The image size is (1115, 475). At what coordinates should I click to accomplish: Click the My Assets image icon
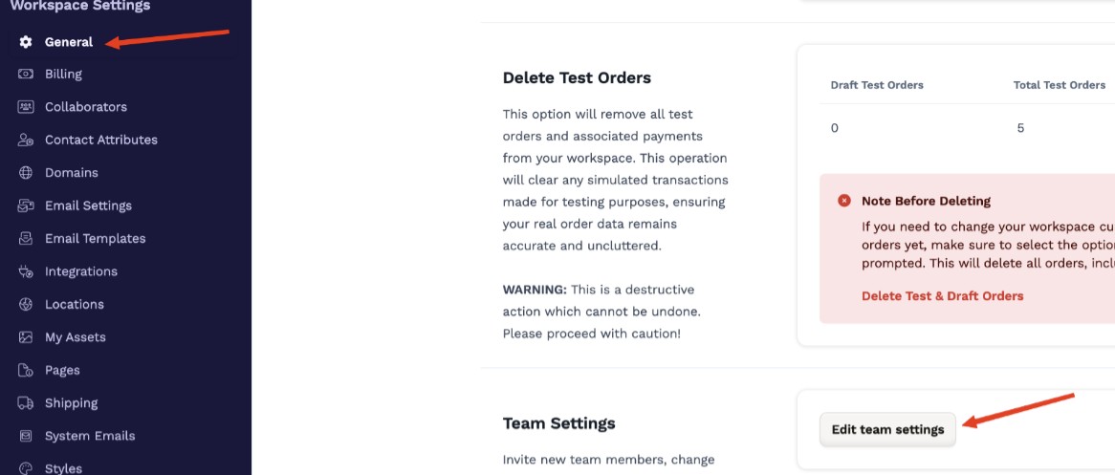tap(26, 337)
